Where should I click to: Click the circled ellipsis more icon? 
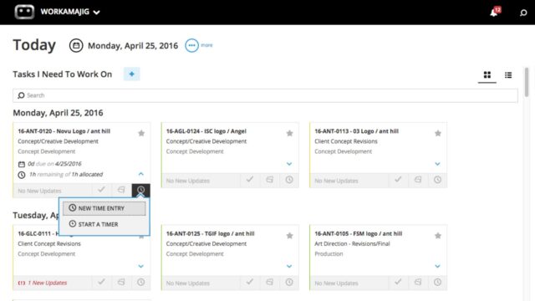point(191,45)
